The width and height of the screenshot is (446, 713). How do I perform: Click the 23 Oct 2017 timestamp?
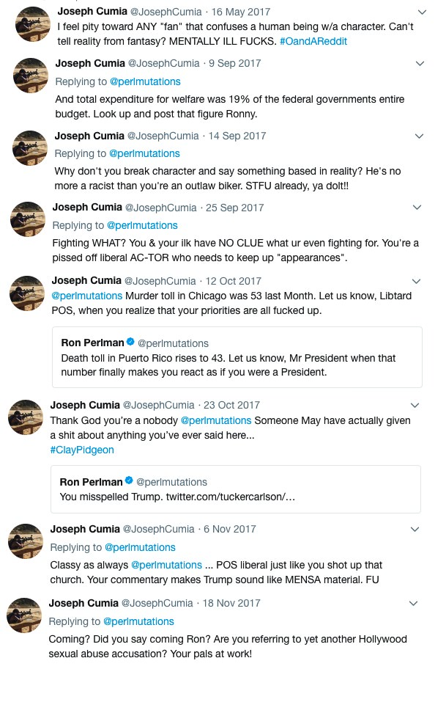click(231, 405)
